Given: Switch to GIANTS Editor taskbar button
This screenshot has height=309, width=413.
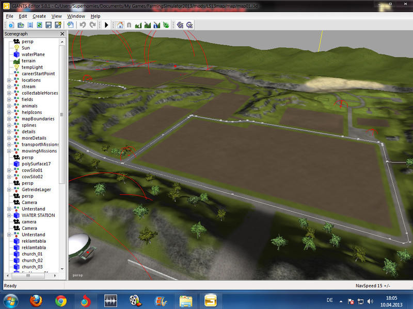Looking at the screenshot, I should point(211,301).
